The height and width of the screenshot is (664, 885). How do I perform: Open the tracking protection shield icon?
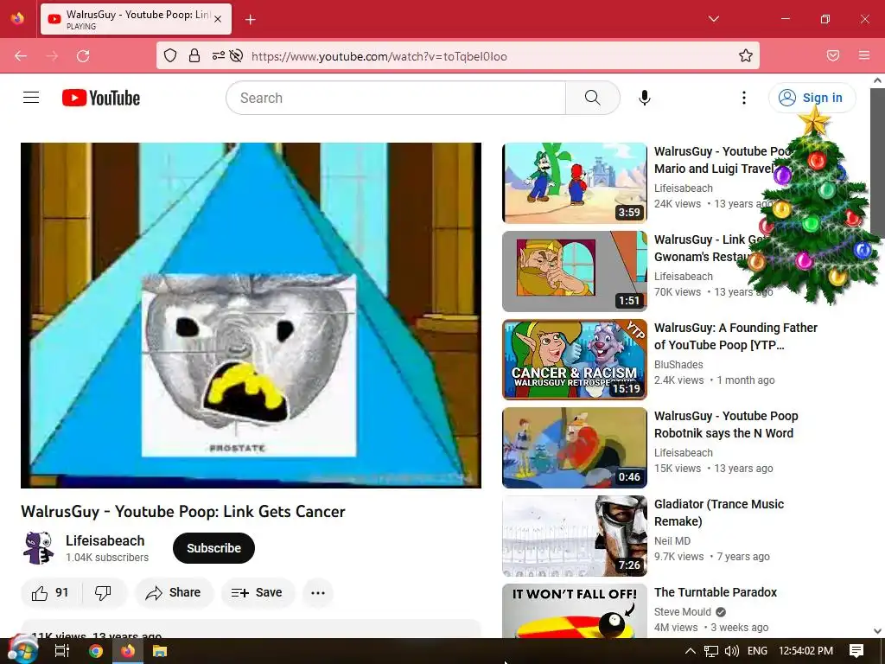170,56
